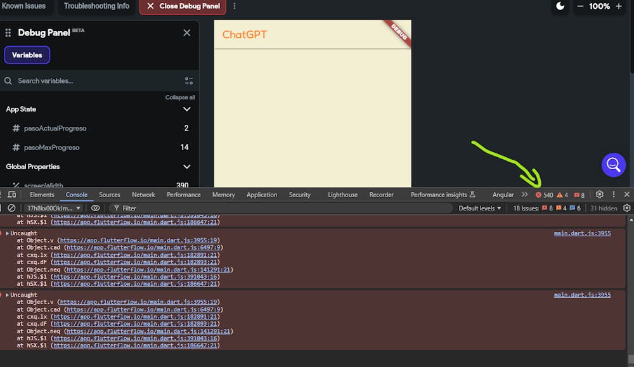This screenshot has width=634, height=367.
Task: Open the Recorder tab
Action: pyautogui.click(x=381, y=195)
